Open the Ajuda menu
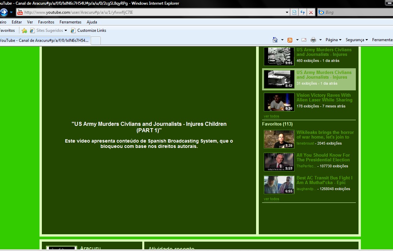The image size is (393, 251). pyautogui.click(x=92, y=22)
